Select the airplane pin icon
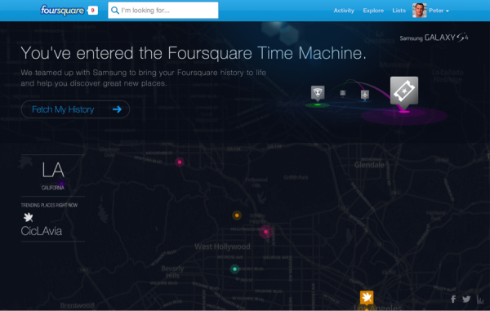The width and height of the screenshot is (490, 311). coord(365,95)
